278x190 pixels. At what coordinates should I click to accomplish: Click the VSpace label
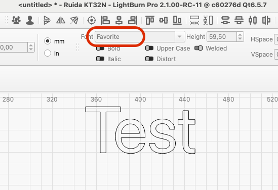coord(262,54)
